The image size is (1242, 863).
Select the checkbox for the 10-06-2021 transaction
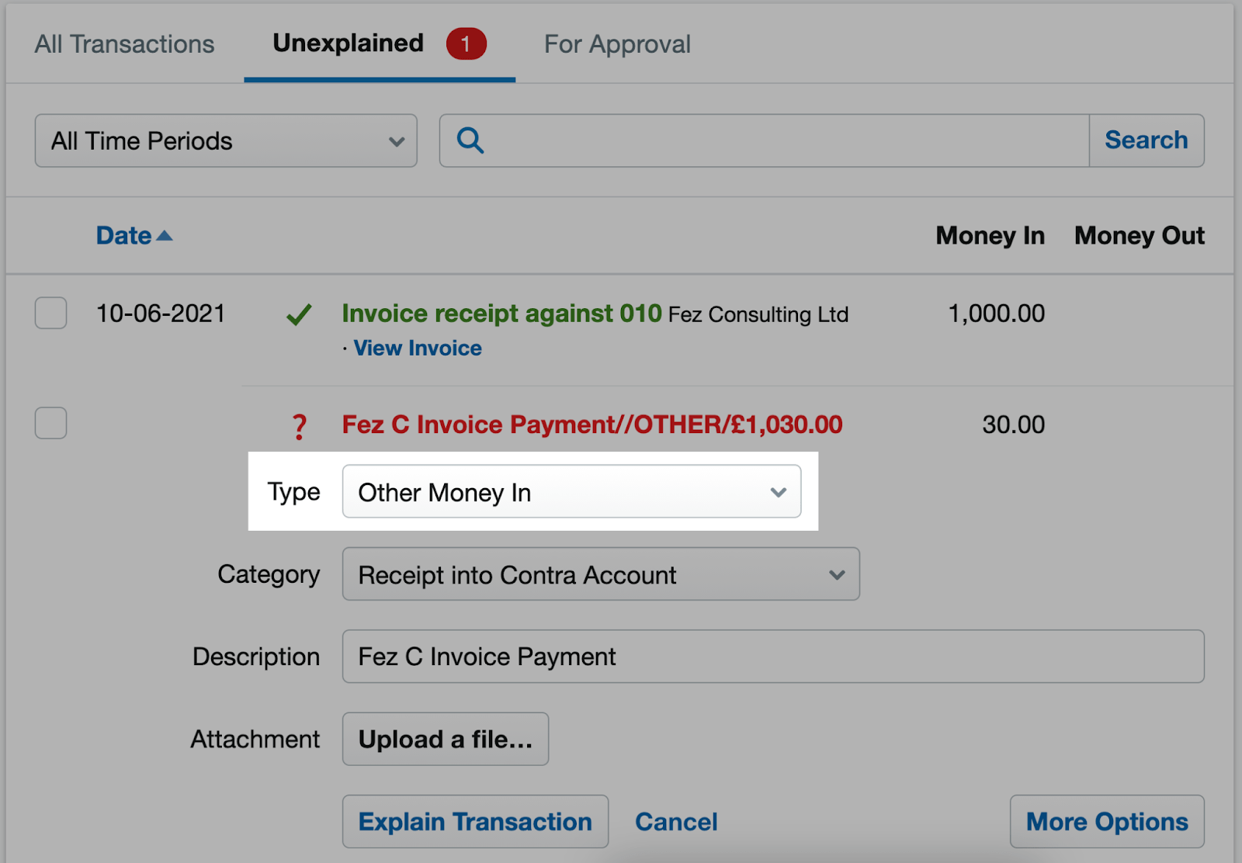50,314
